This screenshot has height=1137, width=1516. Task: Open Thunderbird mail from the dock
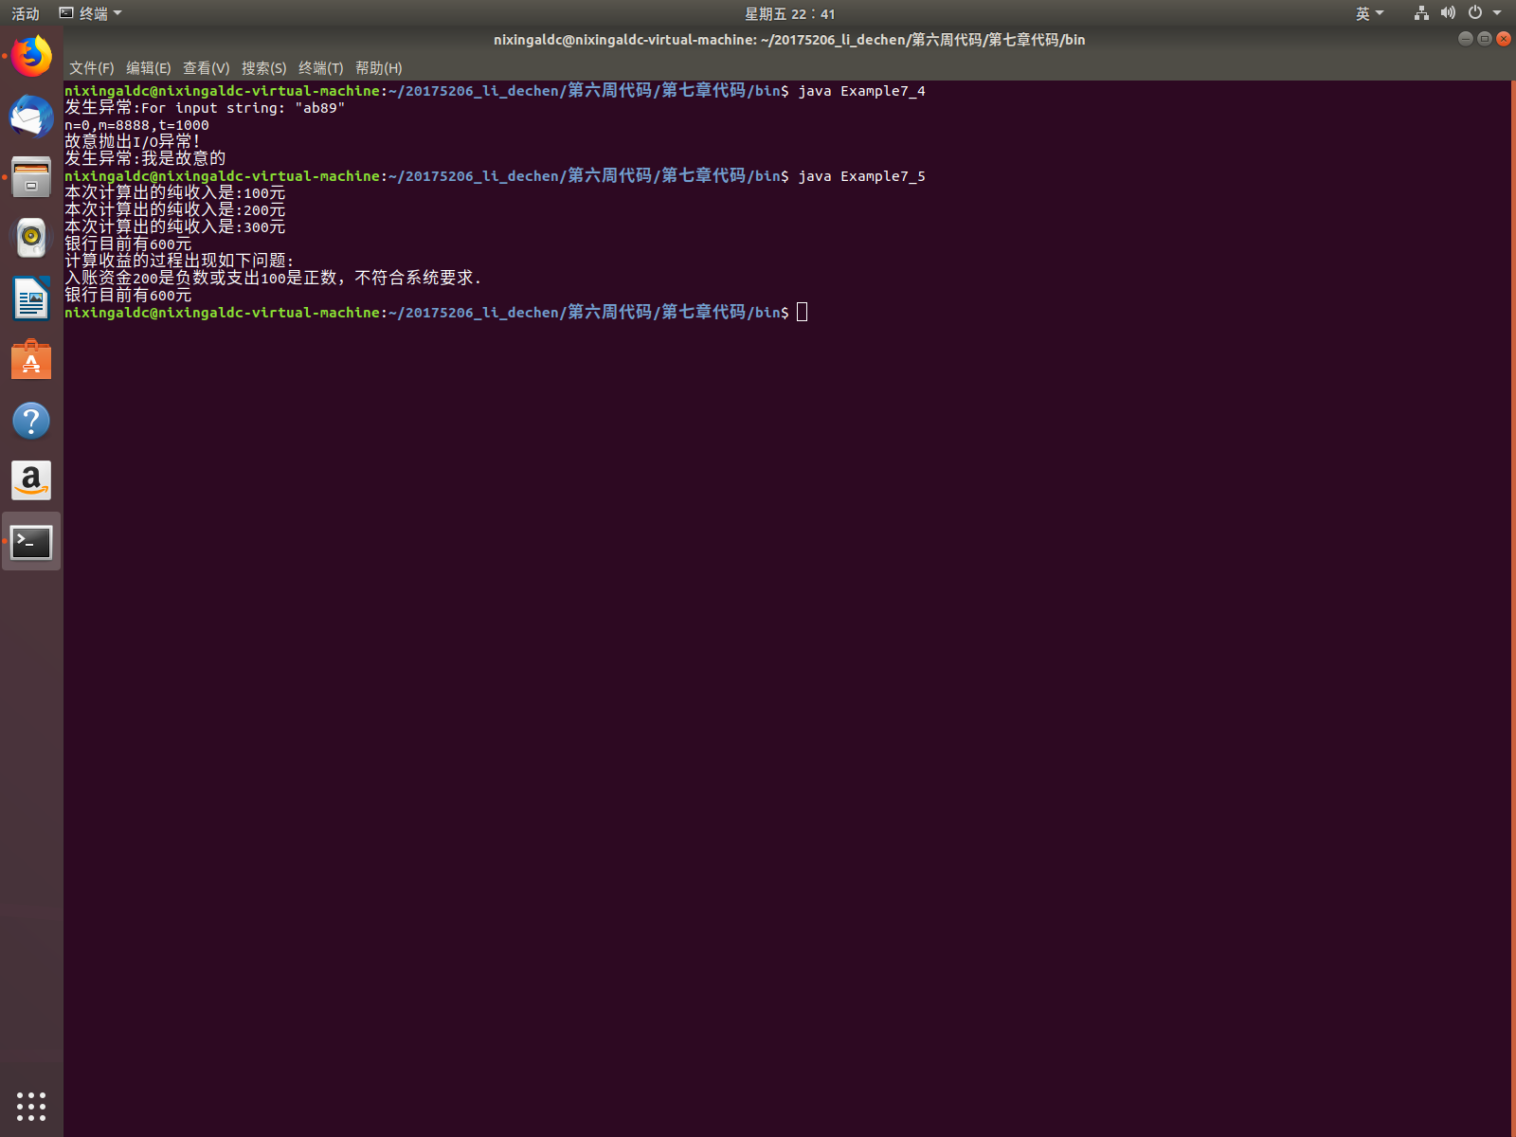point(31,117)
